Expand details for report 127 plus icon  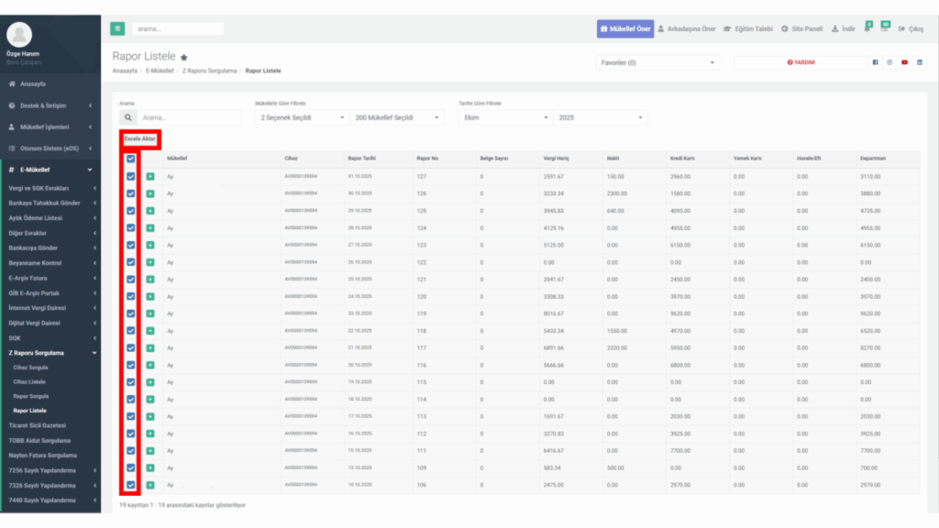coord(150,177)
